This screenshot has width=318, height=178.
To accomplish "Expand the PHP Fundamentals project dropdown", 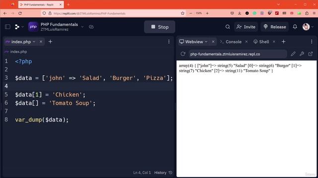I will tap(82, 27).
